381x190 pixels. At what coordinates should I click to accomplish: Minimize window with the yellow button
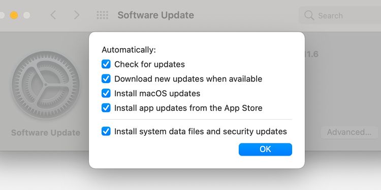(x=14, y=15)
